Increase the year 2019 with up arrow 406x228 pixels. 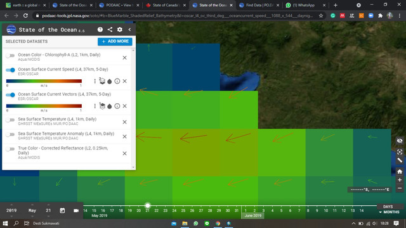pos(11,205)
